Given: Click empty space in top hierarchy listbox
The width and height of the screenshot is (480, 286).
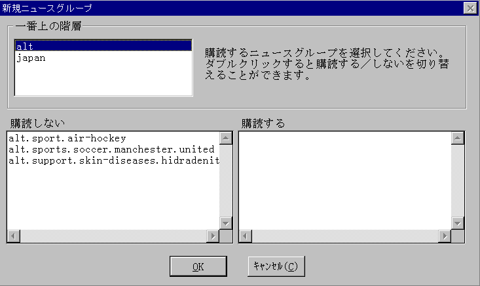Looking at the screenshot, I should (x=103, y=80).
